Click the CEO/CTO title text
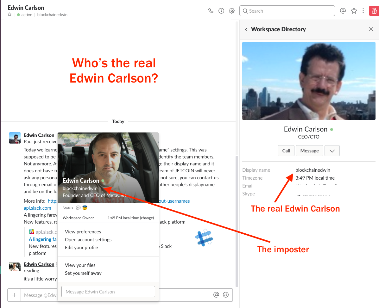The image size is (379, 308). (x=309, y=137)
